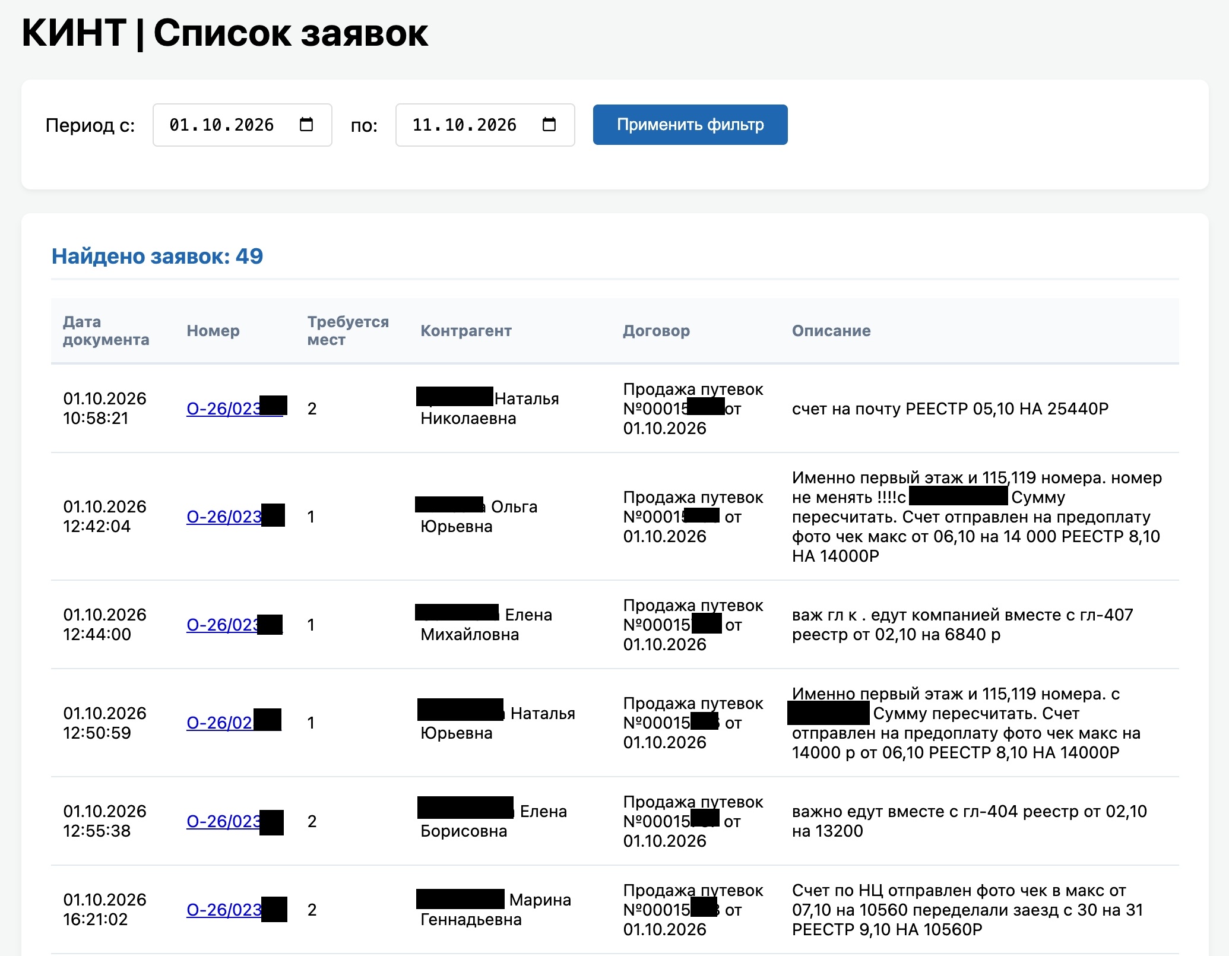Viewport: 1229px width, 956px height.
Task: Open request link in 12:42:04 row
Action: pos(235,517)
